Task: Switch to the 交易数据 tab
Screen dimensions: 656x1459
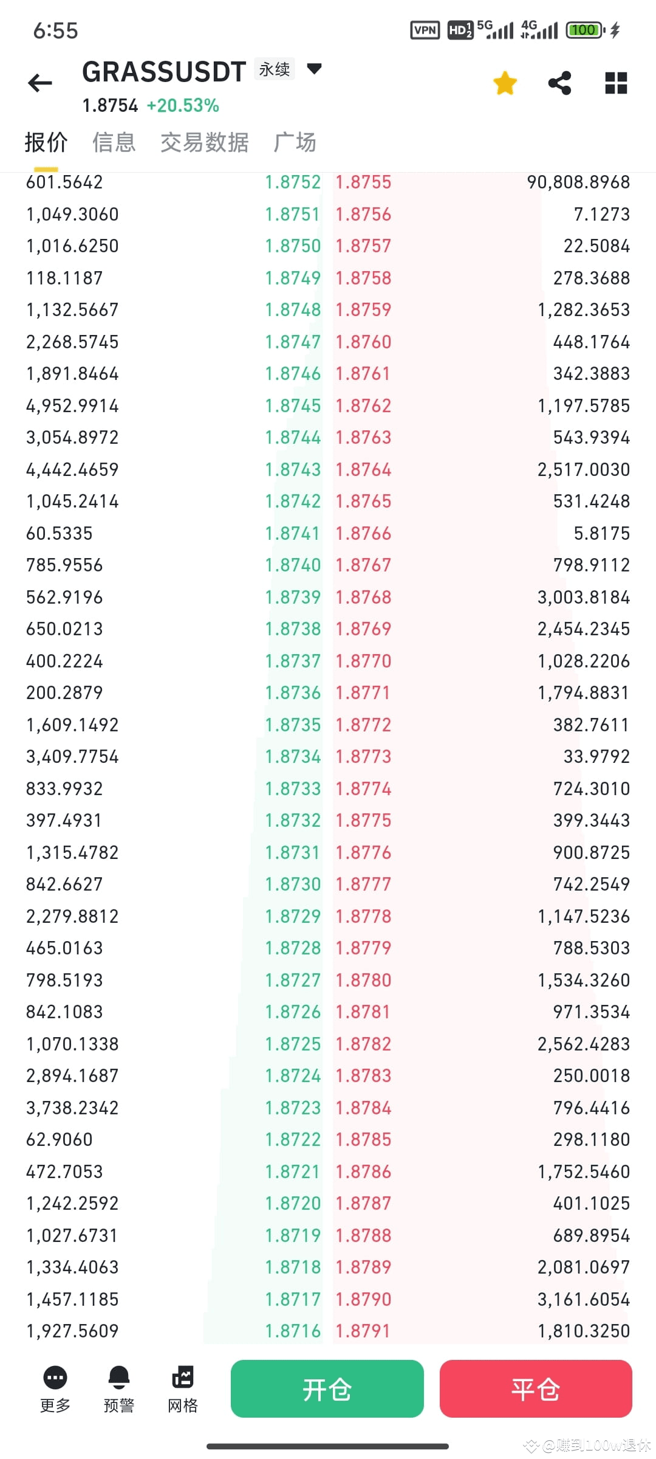Action: 205,141
